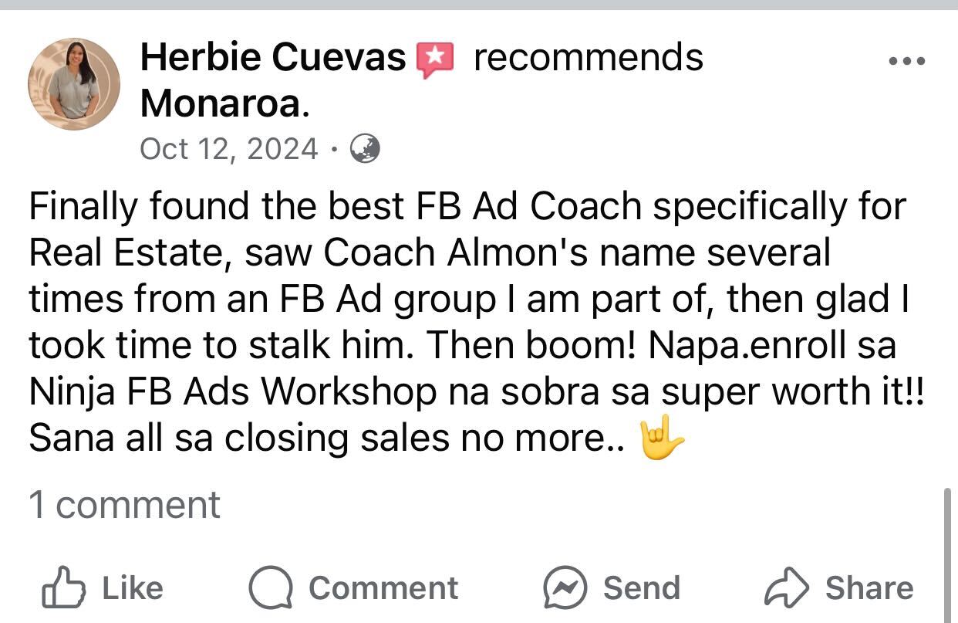The height and width of the screenshot is (623, 958).
Task: Click the word recommends in the header
Action: tap(589, 58)
